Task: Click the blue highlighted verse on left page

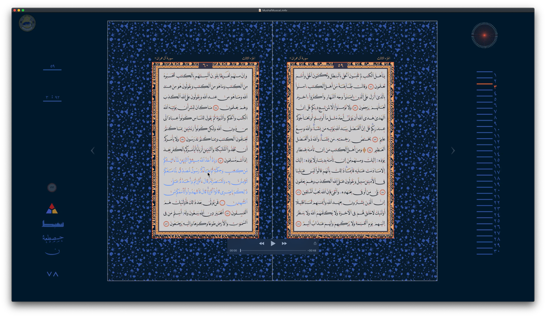Action: click(x=205, y=182)
